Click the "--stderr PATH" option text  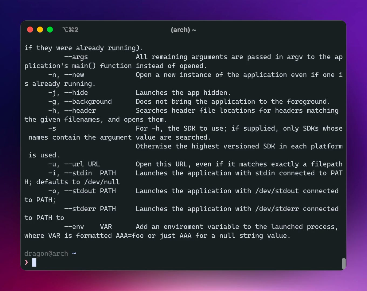pyautogui.click(x=90, y=209)
